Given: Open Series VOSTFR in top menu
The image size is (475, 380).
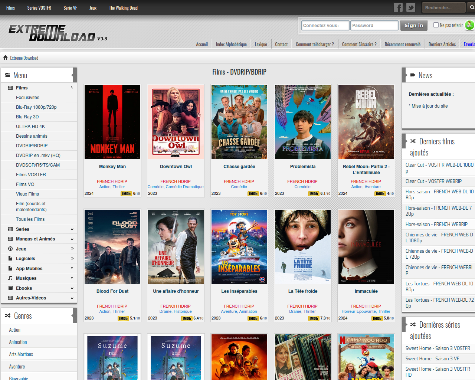Looking at the screenshot, I should (x=39, y=8).
